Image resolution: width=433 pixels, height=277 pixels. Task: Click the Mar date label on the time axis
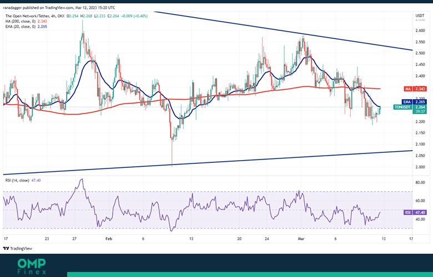click(x=301, y=239)
